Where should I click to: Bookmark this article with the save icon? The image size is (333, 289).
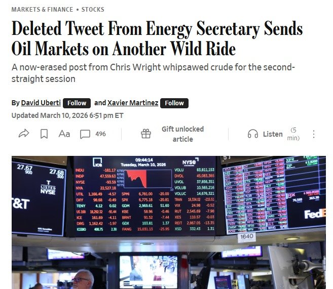pyautogui.click(x=44, y=134)
